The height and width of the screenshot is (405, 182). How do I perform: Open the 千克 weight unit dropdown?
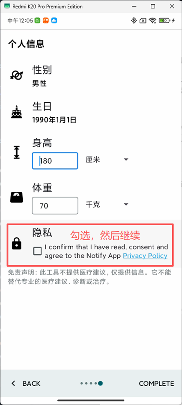(107, 205)
